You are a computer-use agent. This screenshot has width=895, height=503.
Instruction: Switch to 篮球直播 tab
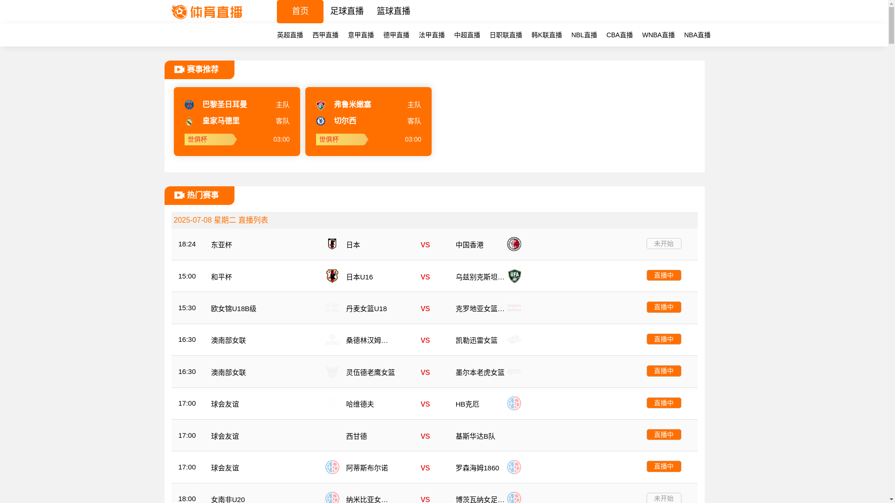[393, 11]
